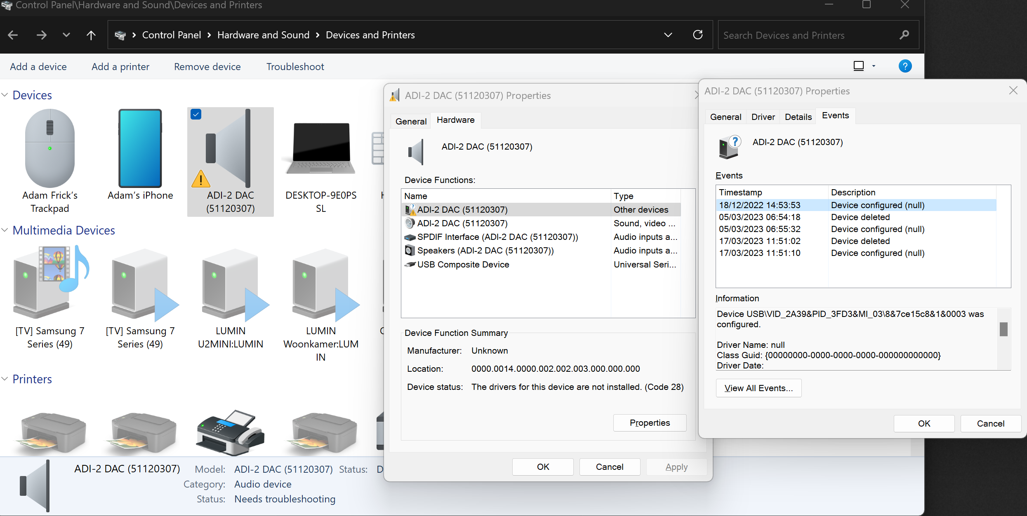
Task: Open the address bar history dropdown
Action: pos(668,35)
